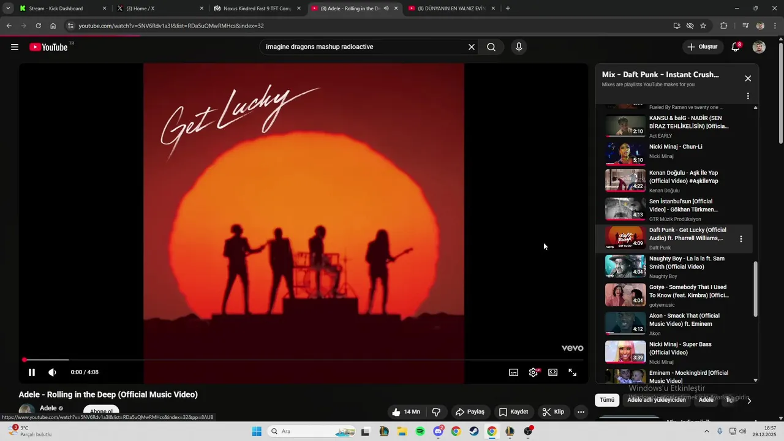Close the Daft Punk mix playlist panel
This screenshot has height=441, width=784.
tap(748, 78)
